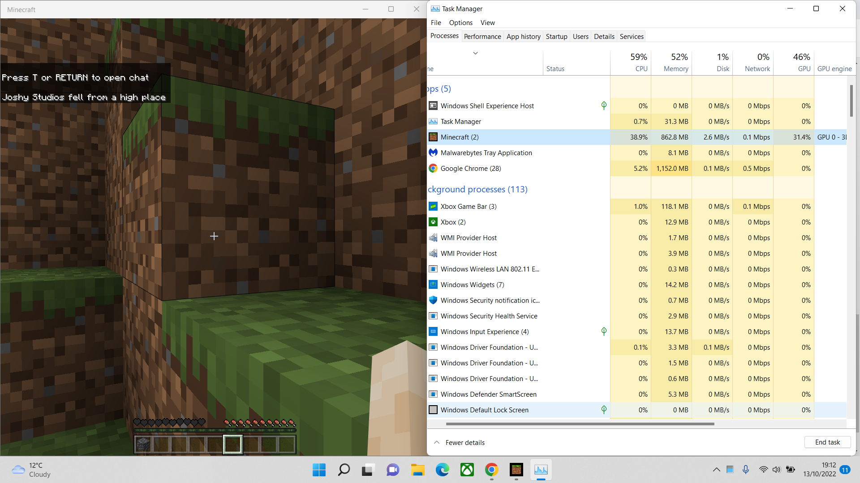This screenshot has width=860, height=483.
Task: Click the Windows Security notification shield icon
Action: [433, 300]
